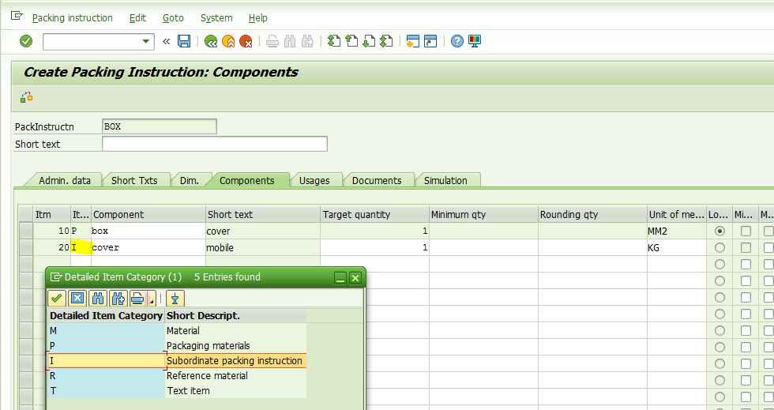This screenshot has height=410, width=774.
Task: Tick the Mi... checkbox in third table row
Action: [746, 265]
